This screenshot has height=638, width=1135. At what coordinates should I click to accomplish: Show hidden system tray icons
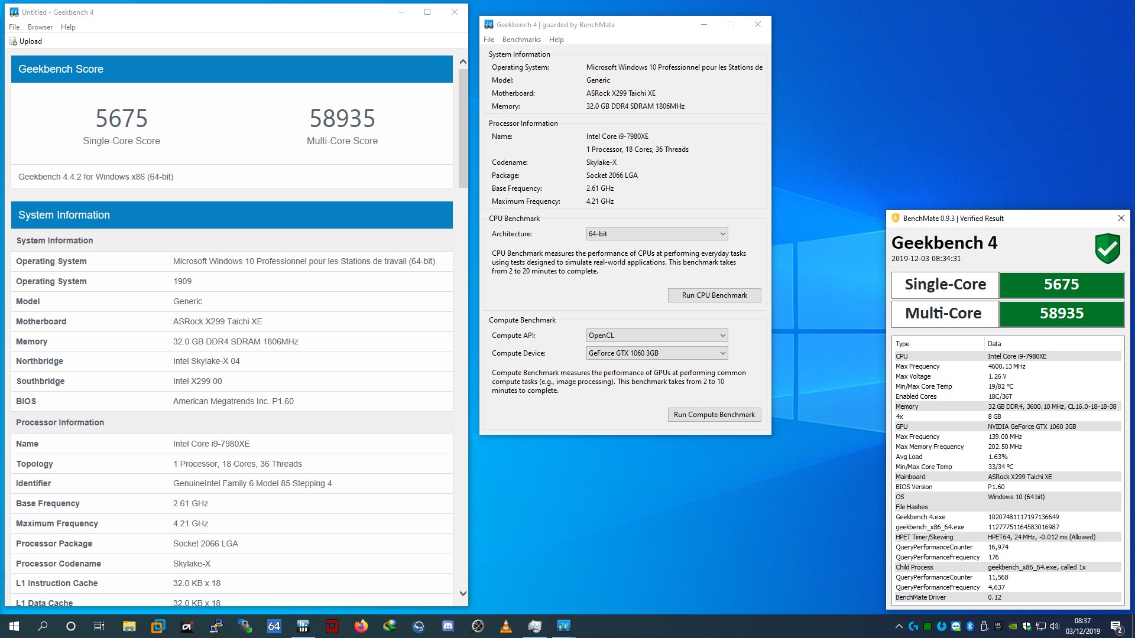coord(899,626)
